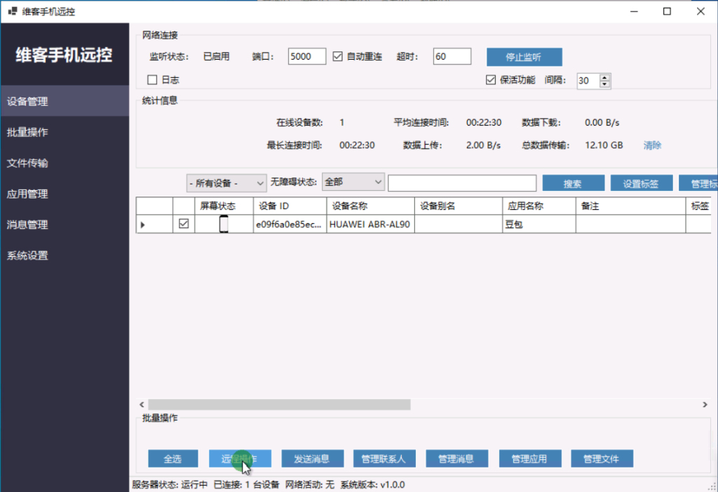Open 批量操作 in the sidebar
The height and width of the screenshot is (492, 718).
coord(28,133)
